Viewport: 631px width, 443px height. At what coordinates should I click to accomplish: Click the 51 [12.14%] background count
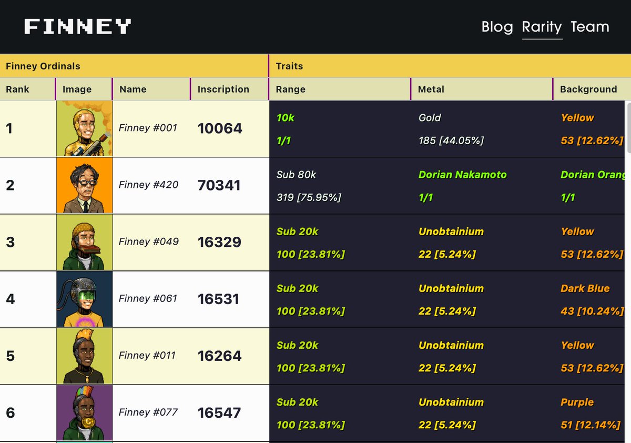point(591,425)
